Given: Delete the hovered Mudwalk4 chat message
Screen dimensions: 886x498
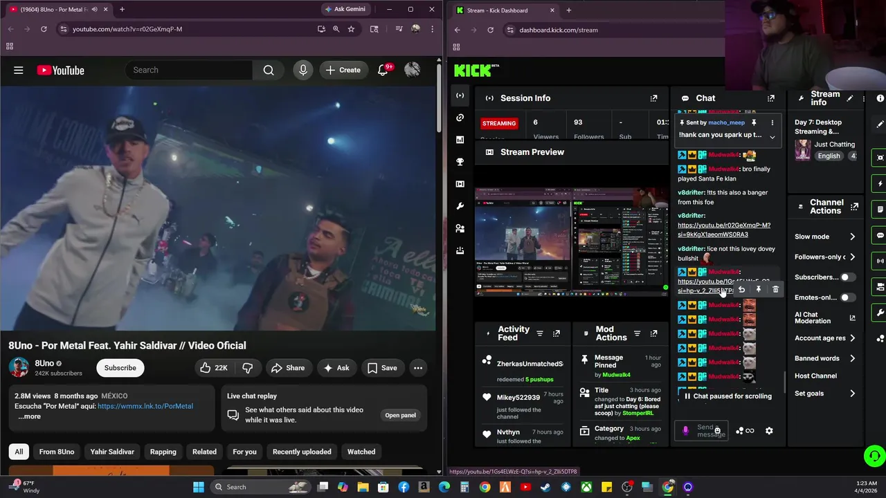Looking at the screenshot, I should click(x=775, y=290).
